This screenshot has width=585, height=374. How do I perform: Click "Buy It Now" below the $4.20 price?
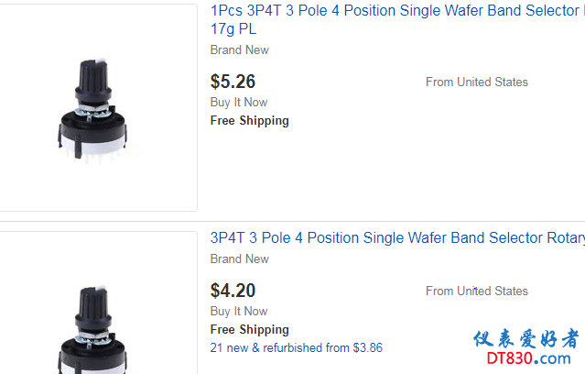pos(239,311)
